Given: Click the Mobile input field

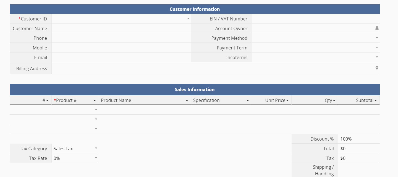Looking at the screenshot, I should tap(121, 47).
